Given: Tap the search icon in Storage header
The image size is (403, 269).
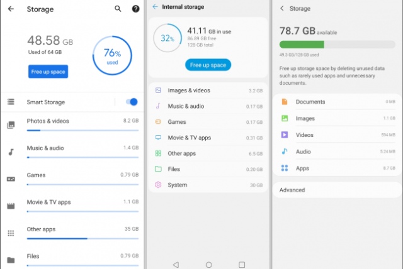Looking at the screenshot, I should [x=118, y=9].
